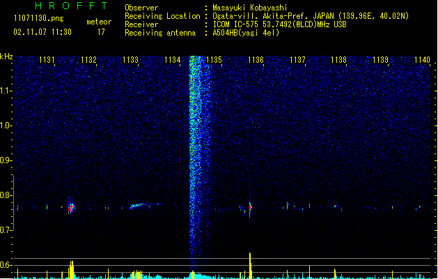Click the 1139 time axis label

[380, 60]
